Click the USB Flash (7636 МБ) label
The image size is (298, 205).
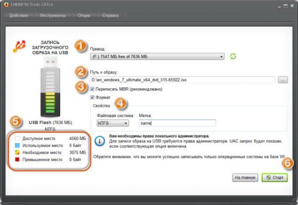click(x=50, y=123)
